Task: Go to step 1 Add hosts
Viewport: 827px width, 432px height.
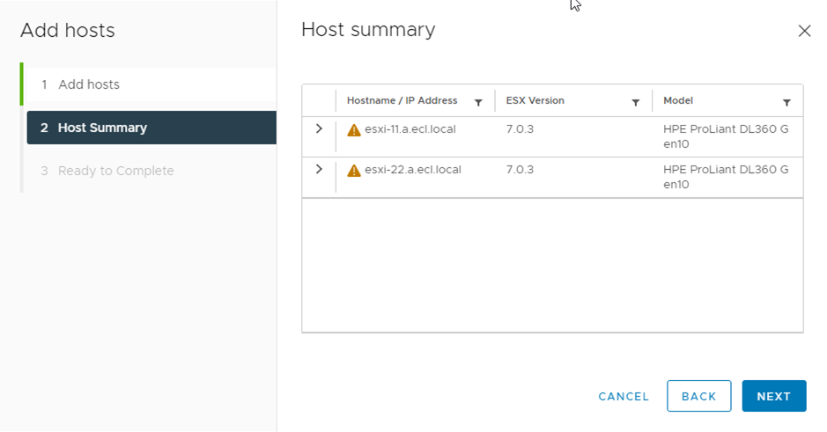Action: point(88,84)
